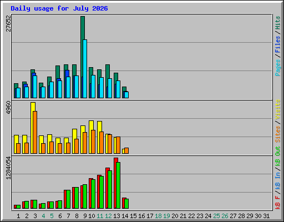Click day label 2 on x-axis
284x222 pixels.
(x=27, y=216)
